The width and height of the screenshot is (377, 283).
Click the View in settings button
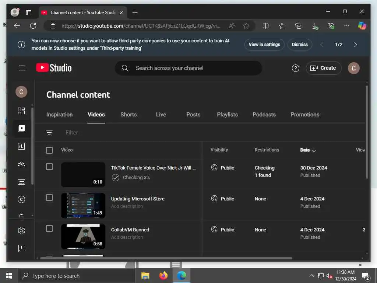[x=264, y=45]
